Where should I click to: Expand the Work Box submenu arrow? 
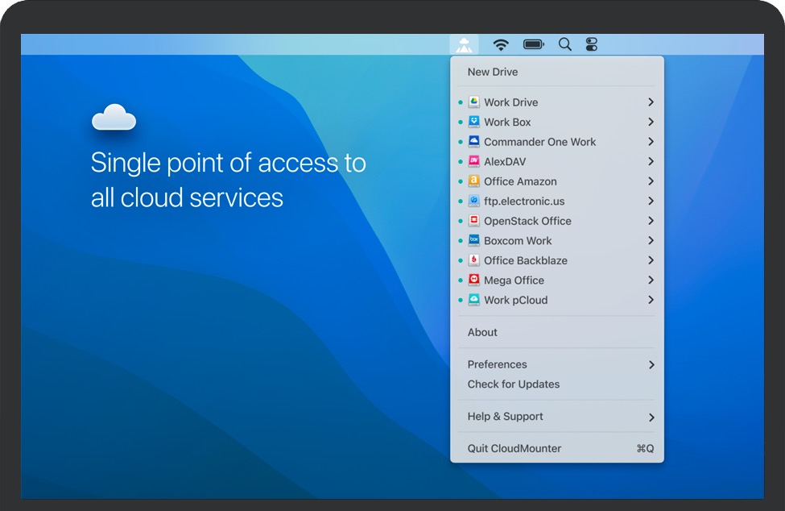(651, 122)
